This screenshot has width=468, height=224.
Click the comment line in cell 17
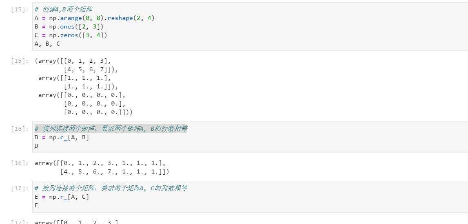pyautogui.click(x=111, y=188)
